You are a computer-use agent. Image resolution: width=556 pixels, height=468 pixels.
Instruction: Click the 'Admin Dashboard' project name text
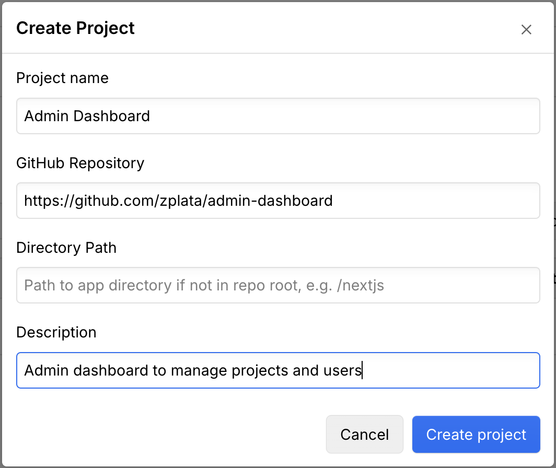point(87,116)
